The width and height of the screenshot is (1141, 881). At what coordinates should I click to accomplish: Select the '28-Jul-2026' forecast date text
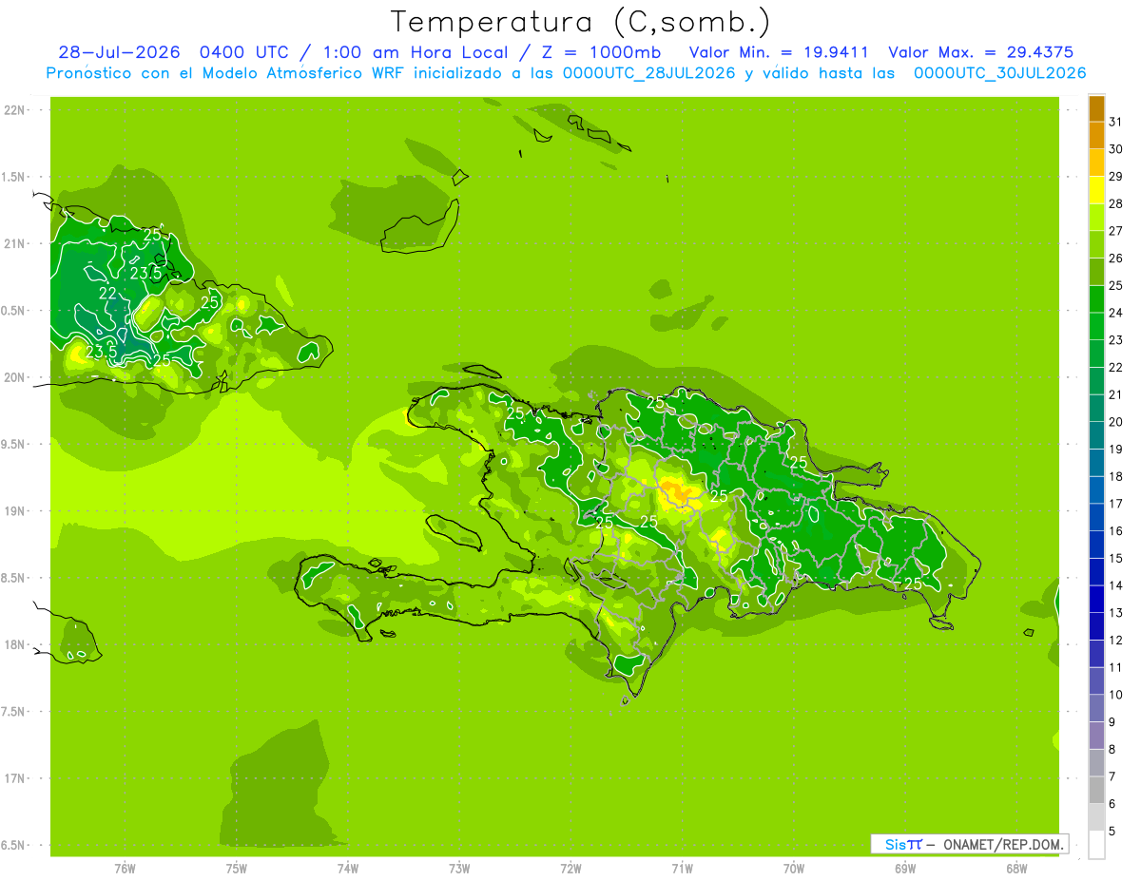click(x=119, y=52)
